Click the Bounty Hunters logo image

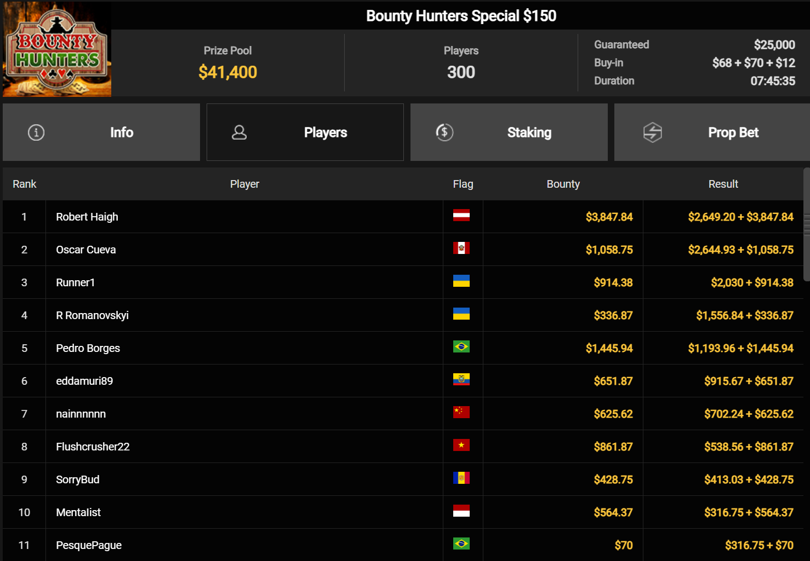(x=57, y=49)
